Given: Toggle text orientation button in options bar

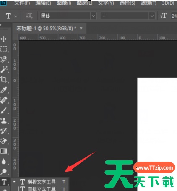Looking at the screenshot, I should [29, 16].
